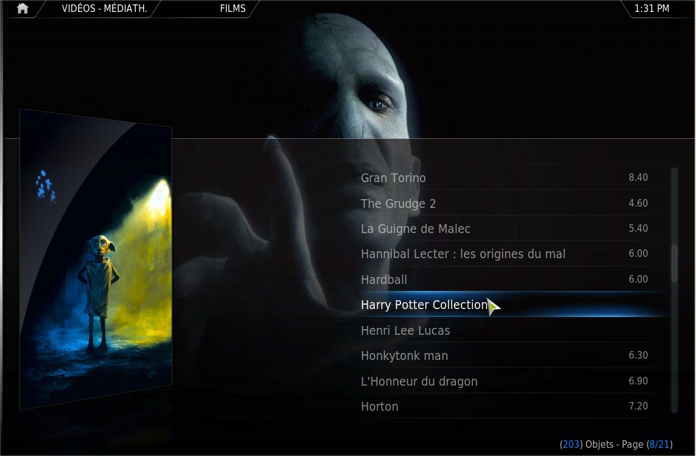Open the VIDÉOS - MÉDIATH. breadcrumb
696x456 pixels.
coord(104,8)
